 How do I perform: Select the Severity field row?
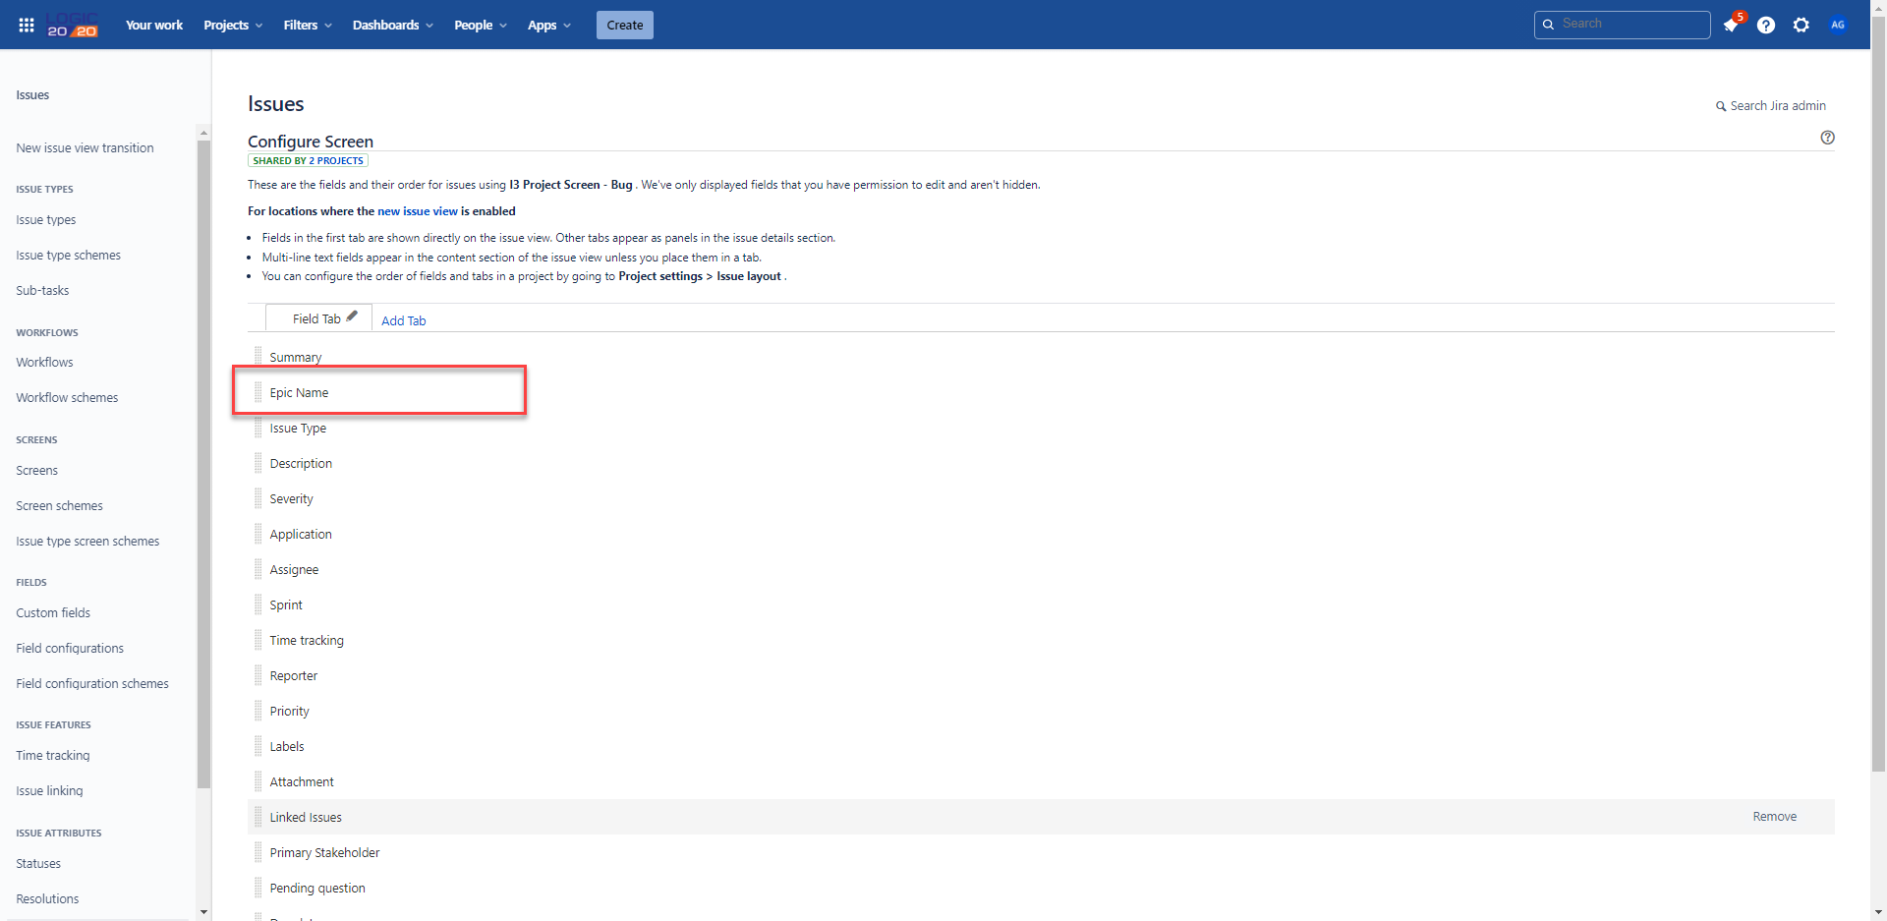pos(1041,498)
